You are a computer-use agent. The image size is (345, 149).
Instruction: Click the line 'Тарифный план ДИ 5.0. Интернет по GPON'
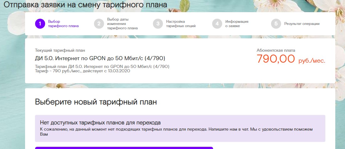102,66
